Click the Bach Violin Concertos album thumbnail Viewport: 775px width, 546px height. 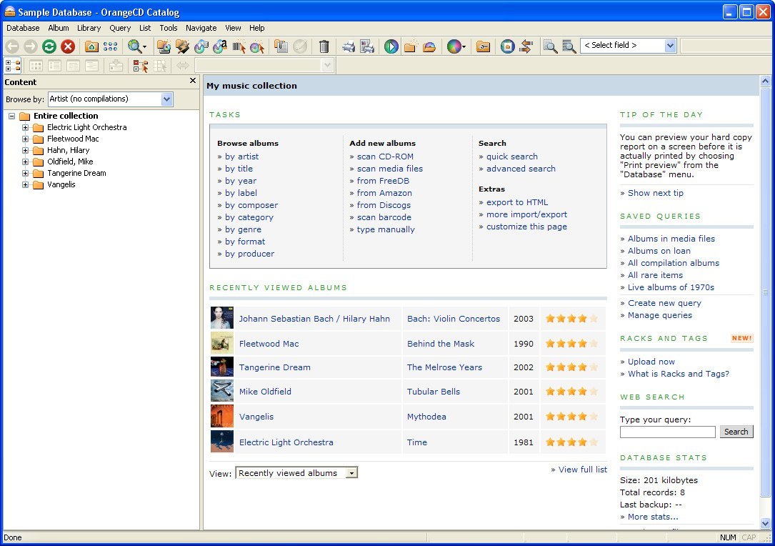(x=222, y=318)
